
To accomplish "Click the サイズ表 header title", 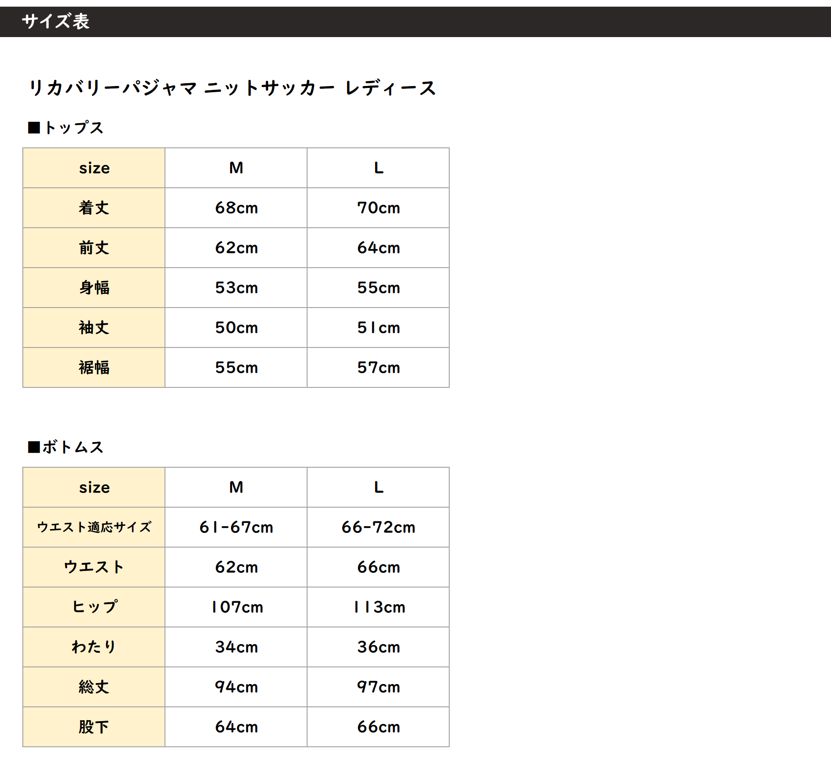I will pyautogui.click(x=56, y=21).
